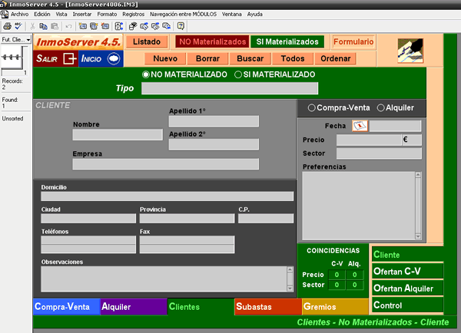Click the Listado button
This screenshot has width=461, height=333.
(147, 41)
